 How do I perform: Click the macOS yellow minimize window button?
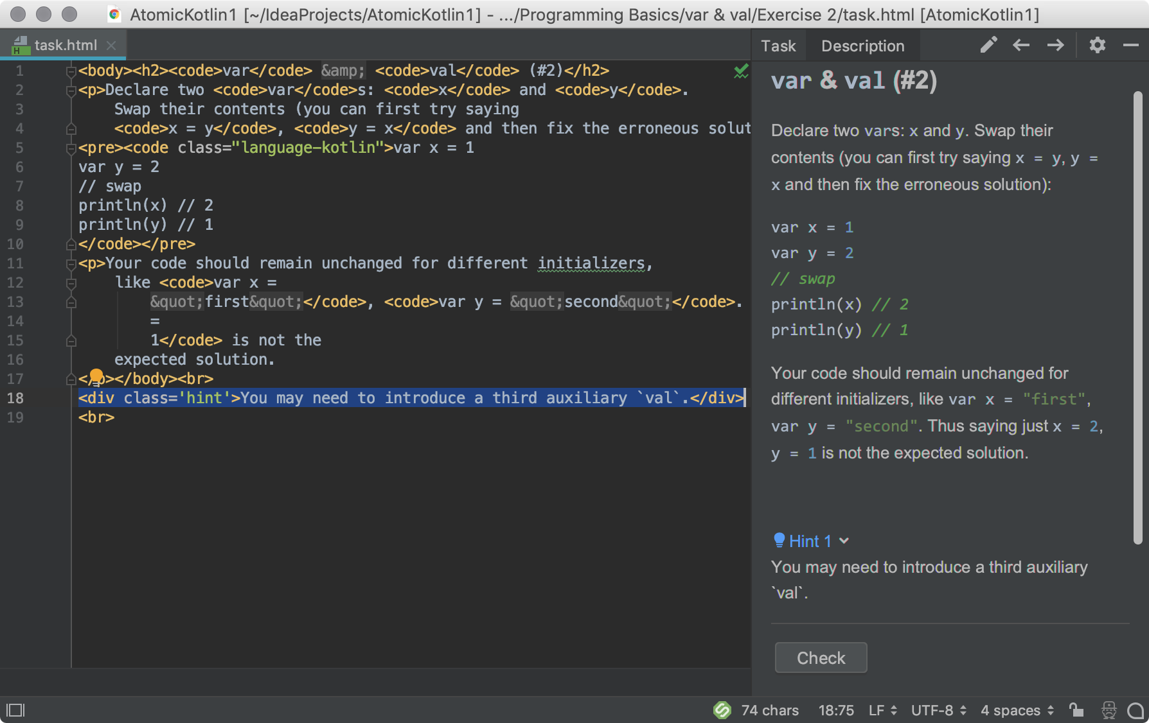(44, 14)
